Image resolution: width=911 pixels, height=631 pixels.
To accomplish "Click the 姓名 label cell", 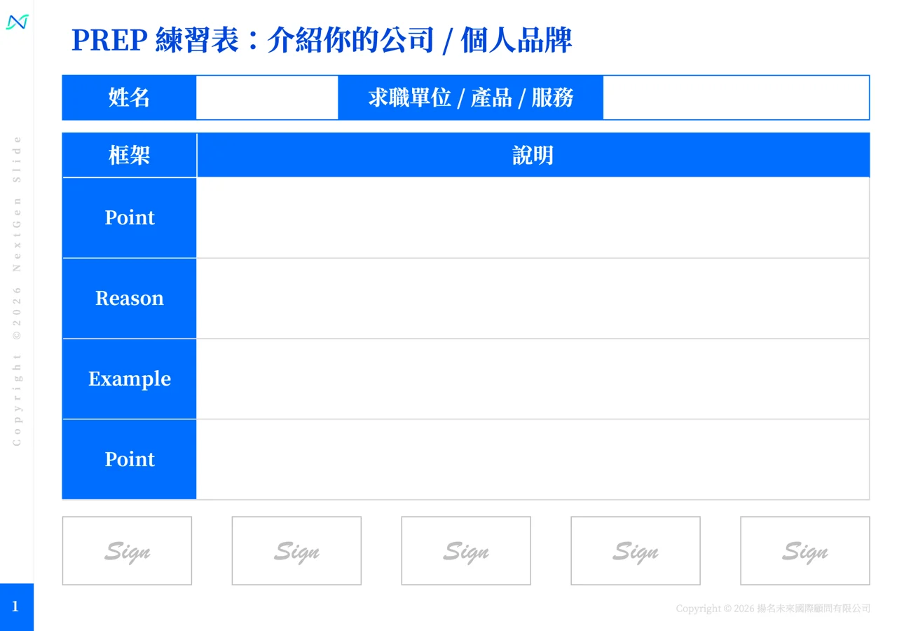I will [130, 97].
